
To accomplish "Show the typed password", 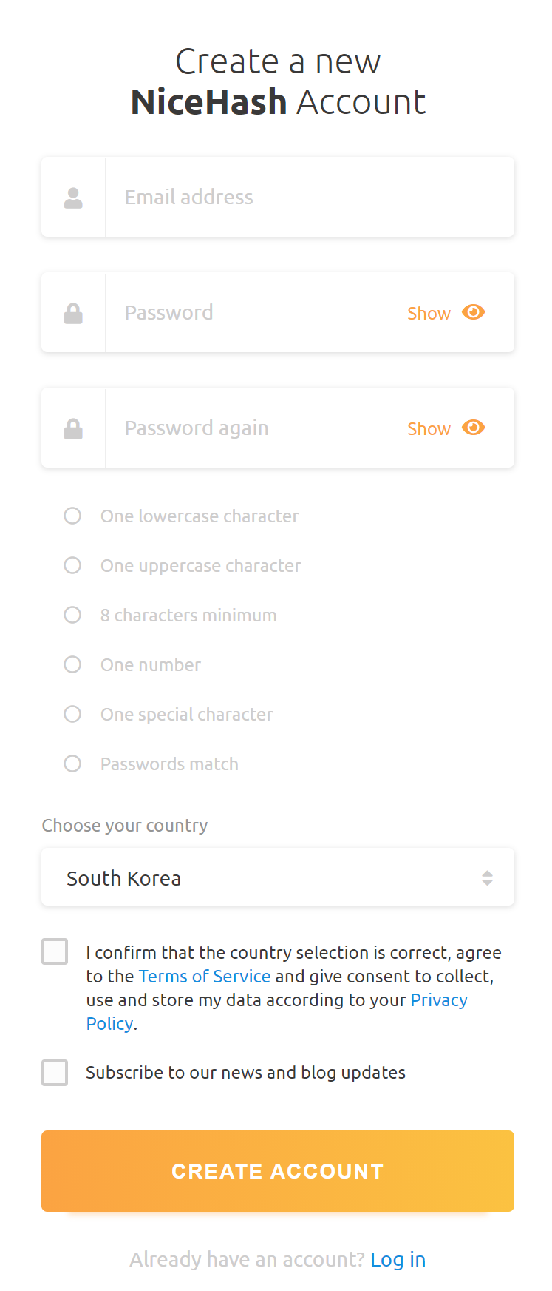I will pos(429,312).
